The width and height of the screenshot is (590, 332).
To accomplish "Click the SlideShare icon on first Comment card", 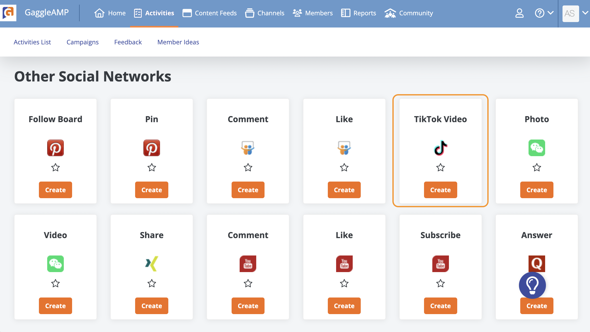I will click(x=248, y=148).
